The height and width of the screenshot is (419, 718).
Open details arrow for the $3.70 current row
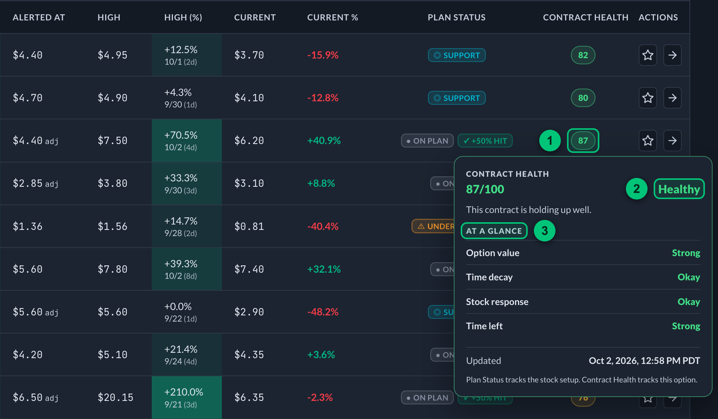coord(672,55)
